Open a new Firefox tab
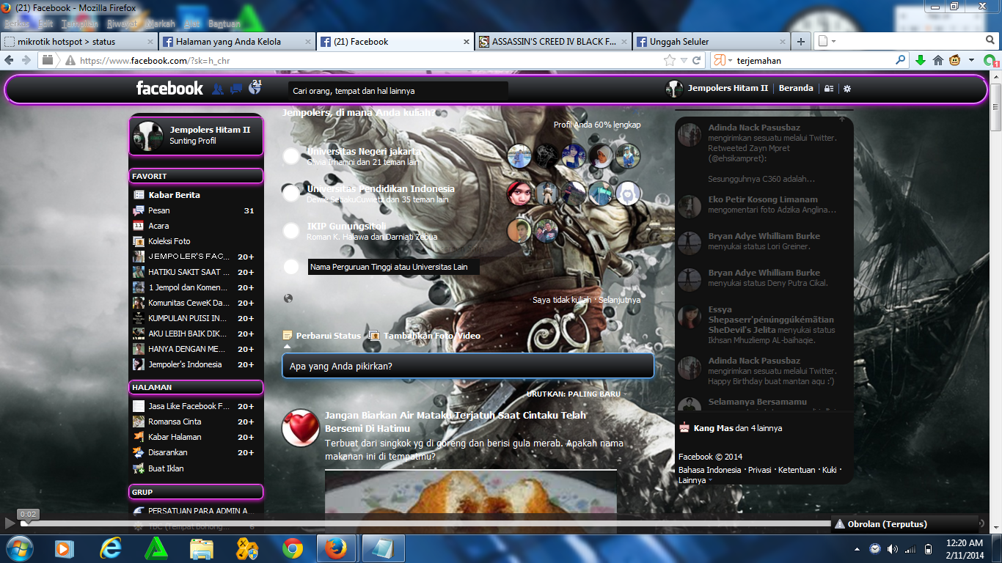Image resolution: width=1002 pixels, height=563 pixels. (801, 42)
